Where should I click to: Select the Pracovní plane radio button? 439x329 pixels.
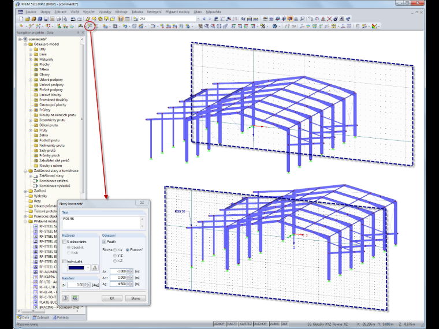coord(128,250)
